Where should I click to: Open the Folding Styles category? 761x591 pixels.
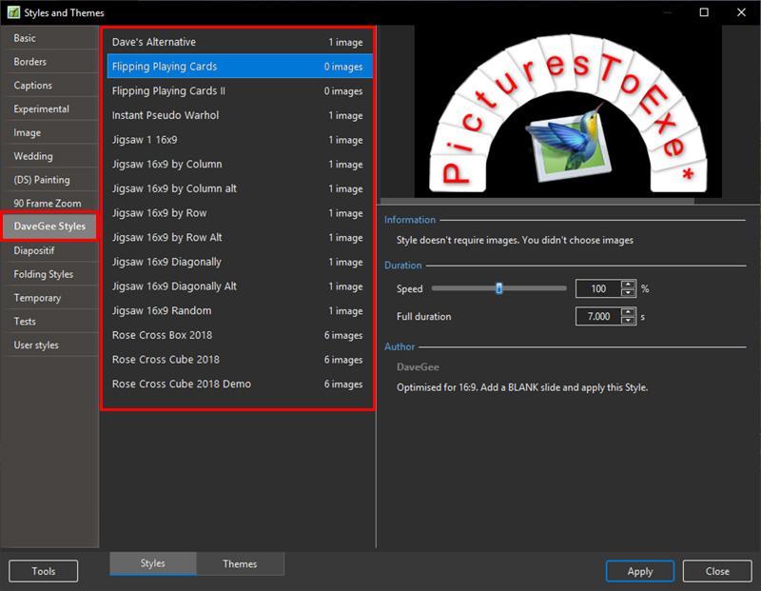coord(50,274)
